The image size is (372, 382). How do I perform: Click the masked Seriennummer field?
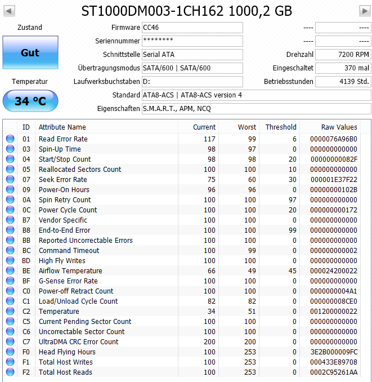(192, 41)
